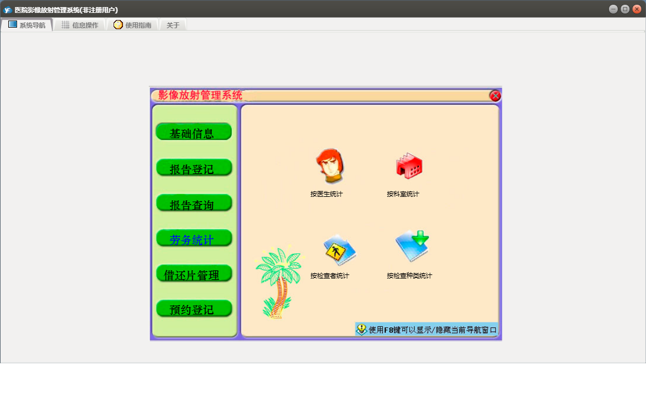Click the F8 hint bar icon

pyautogui.click(x=362, y=330)
